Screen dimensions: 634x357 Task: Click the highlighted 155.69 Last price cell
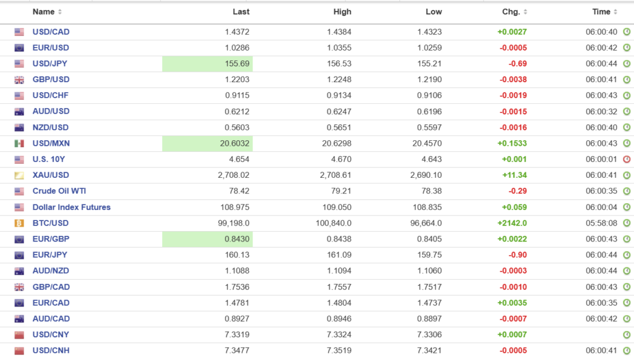pos(207,64)
